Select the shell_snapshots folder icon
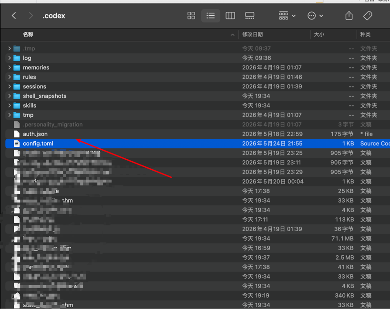The width and height of the screenshot is (390, 309). click(x=17, y=96)
